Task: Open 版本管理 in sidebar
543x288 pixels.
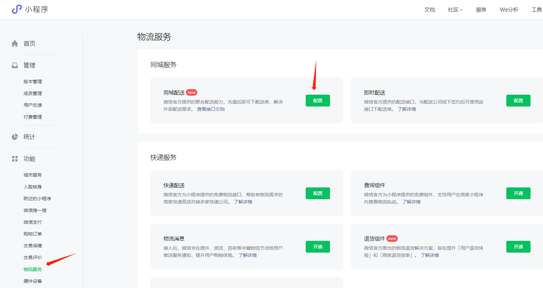Action: [33, 82]
